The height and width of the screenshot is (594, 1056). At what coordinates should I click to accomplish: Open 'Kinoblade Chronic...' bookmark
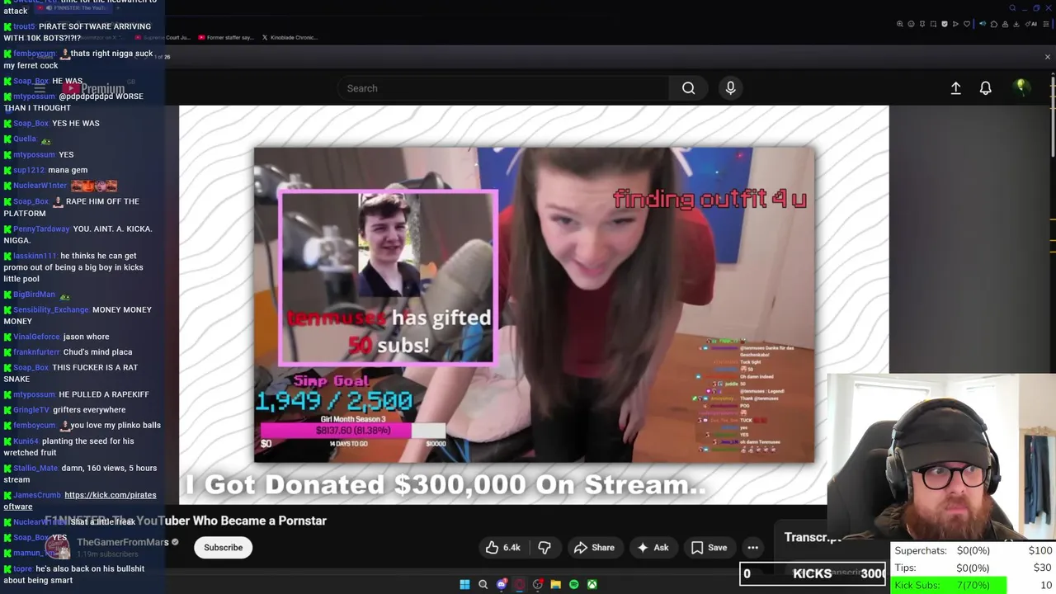(289, 37)
